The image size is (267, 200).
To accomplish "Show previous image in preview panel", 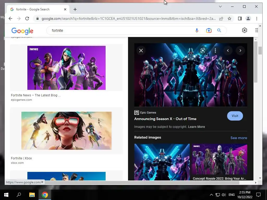I will pyautogui.click(x=228, y=51).
